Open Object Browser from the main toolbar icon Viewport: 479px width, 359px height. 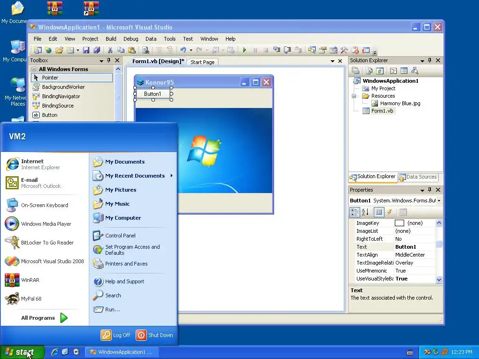(334, 50)
